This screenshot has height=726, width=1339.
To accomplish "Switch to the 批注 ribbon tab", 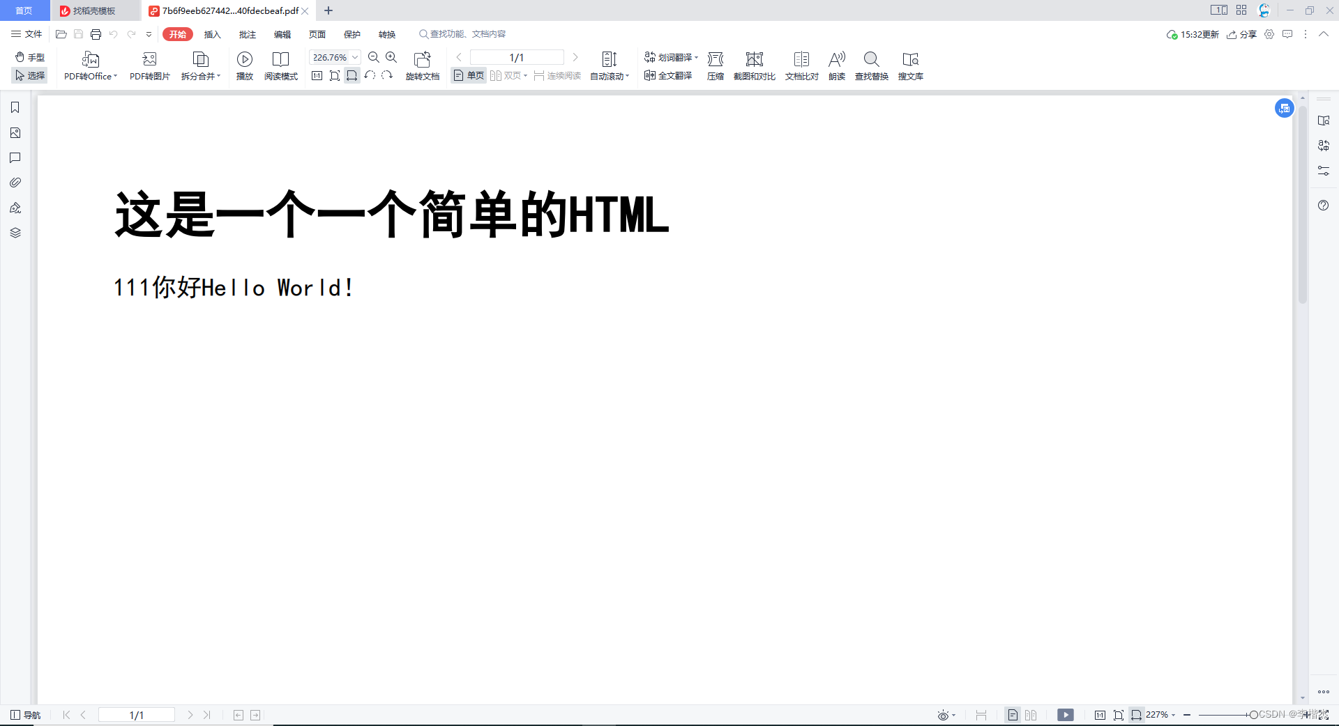I will [247, 34].
